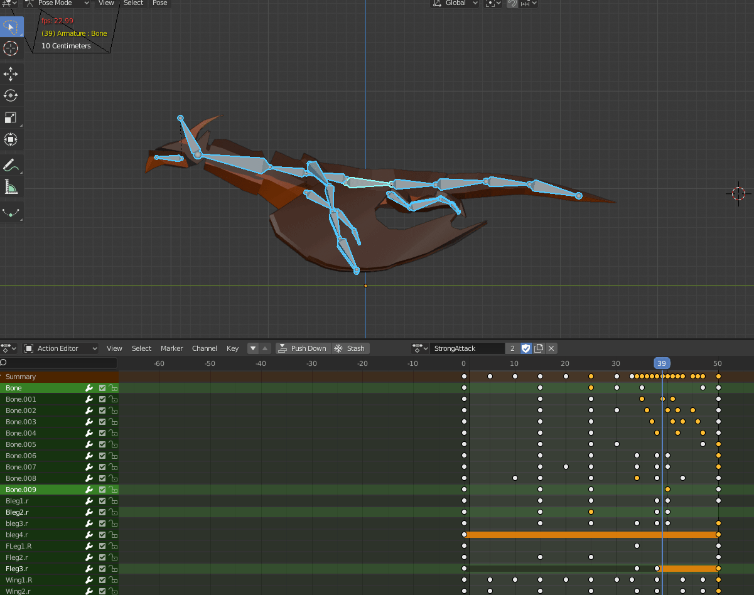
Task: Toggle the lock icon on Bleg1.r channel
Action: point(113,501)
